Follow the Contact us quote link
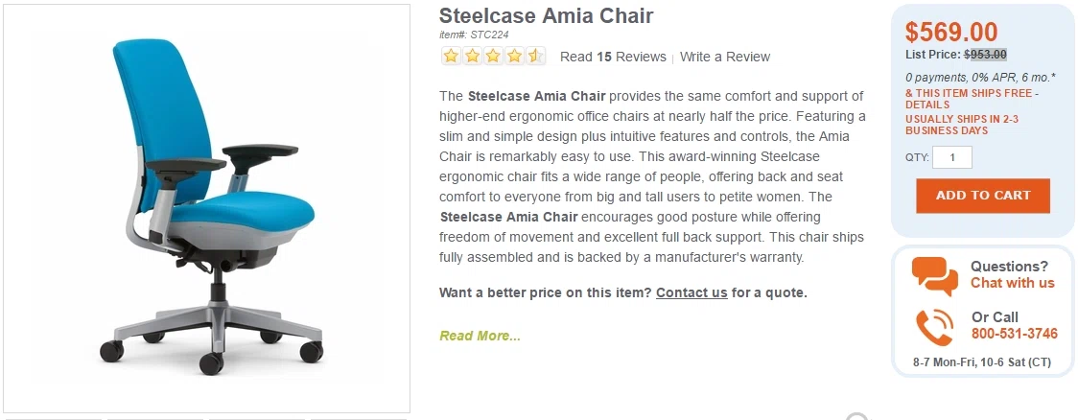1078x420 pixels. [691, 292]
